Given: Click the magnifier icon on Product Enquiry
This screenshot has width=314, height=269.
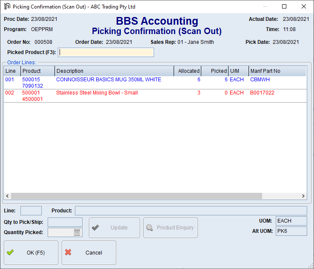Looking at the screenshot, I should coord(149,228).
